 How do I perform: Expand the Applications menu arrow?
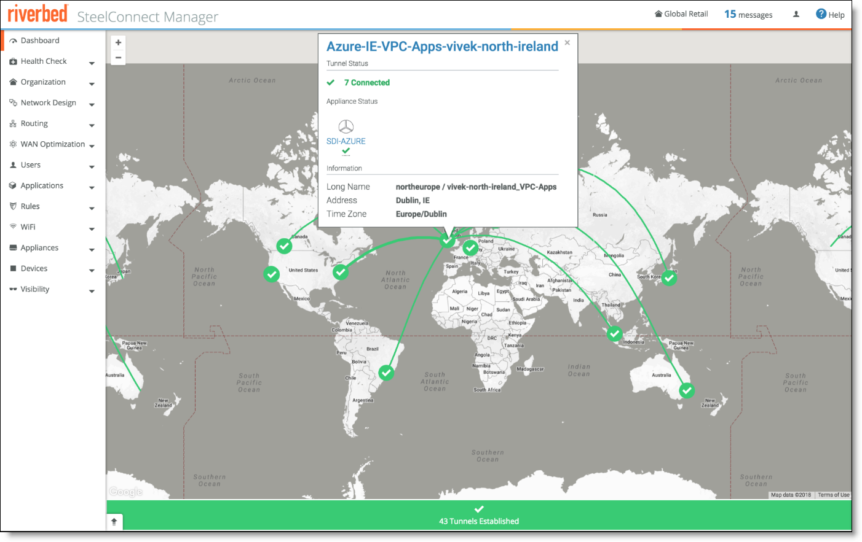tap(92, 188)
